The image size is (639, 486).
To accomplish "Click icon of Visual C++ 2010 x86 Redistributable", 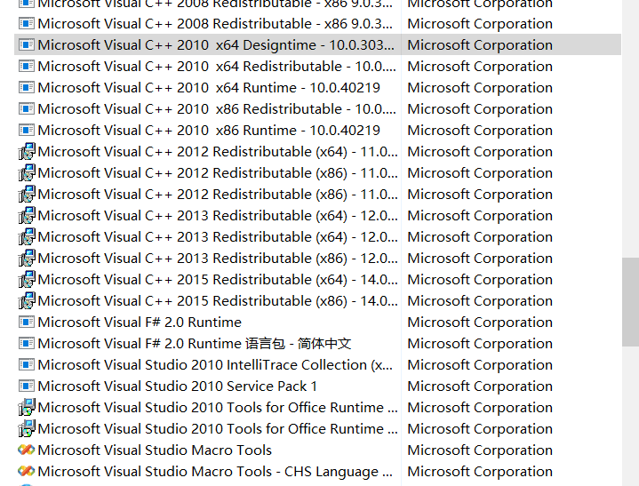I will coord(27,108).
